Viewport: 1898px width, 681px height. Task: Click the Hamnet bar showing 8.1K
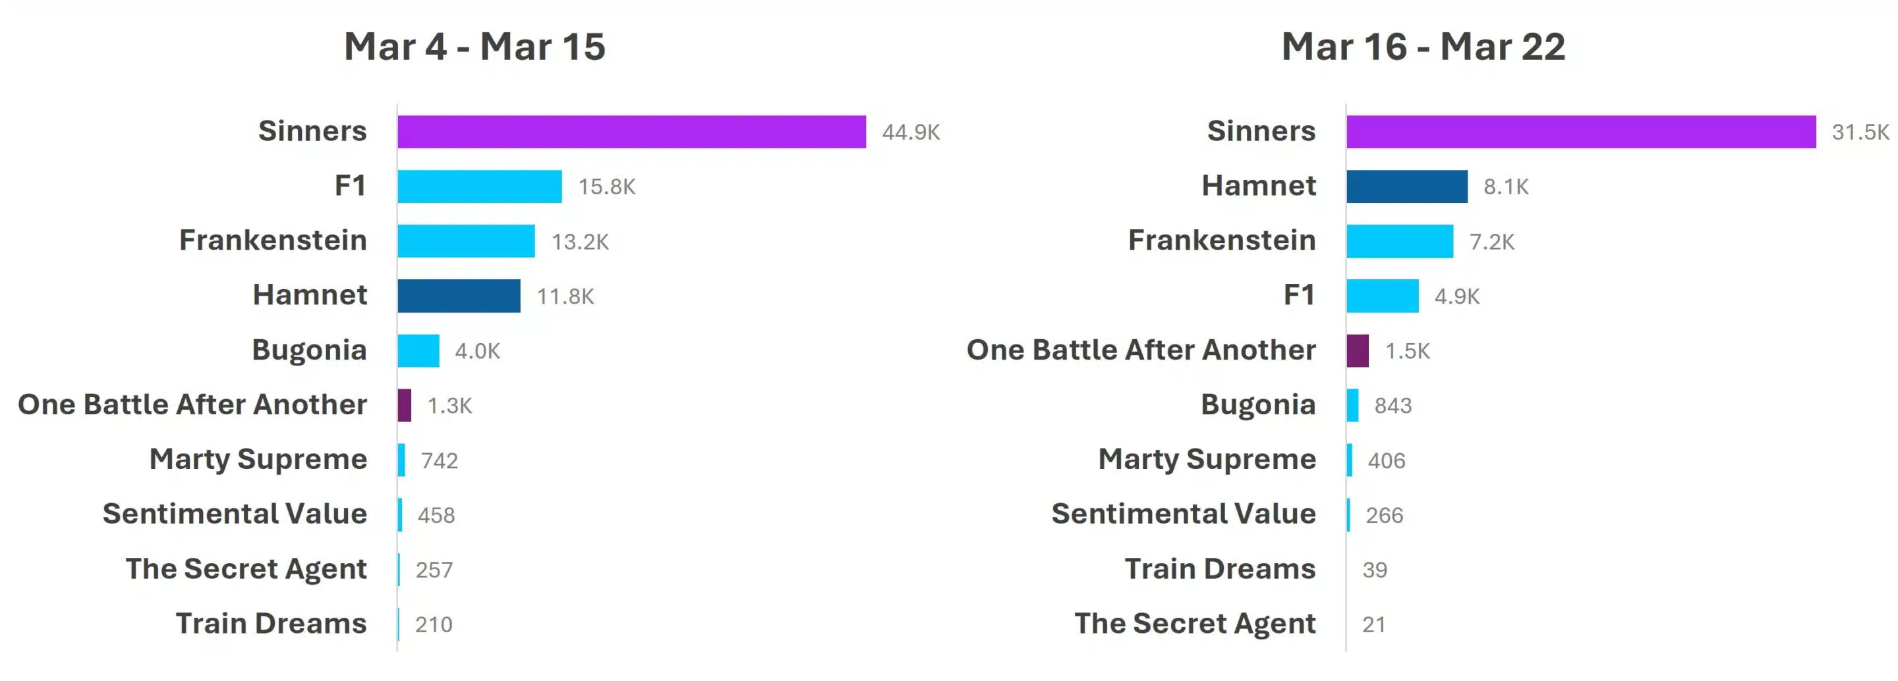(x=1406, y=186)
